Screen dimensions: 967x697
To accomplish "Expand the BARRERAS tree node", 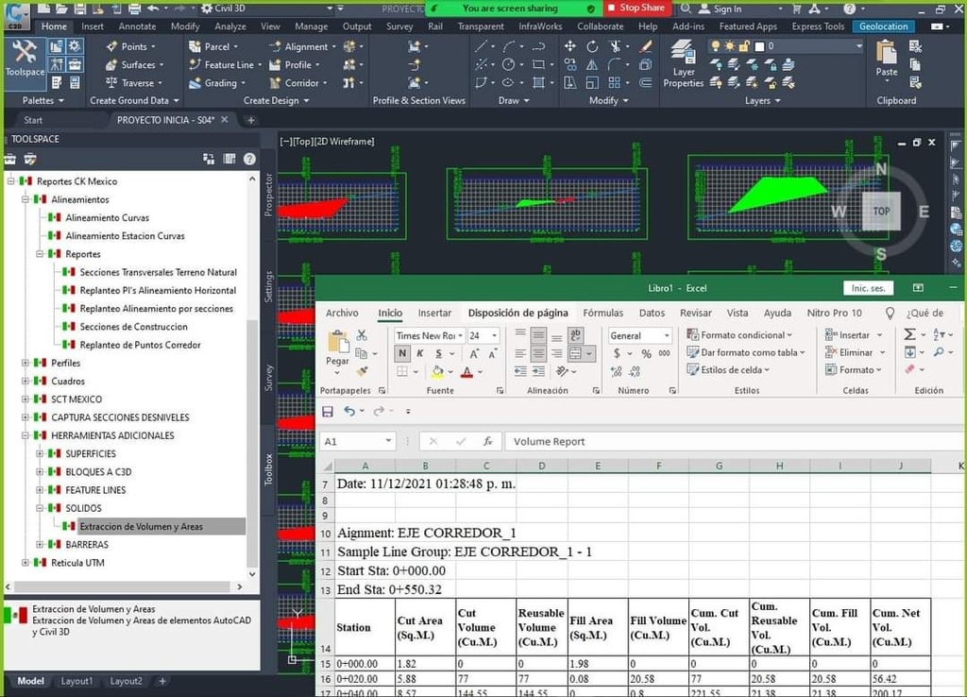I will (40, 544).
